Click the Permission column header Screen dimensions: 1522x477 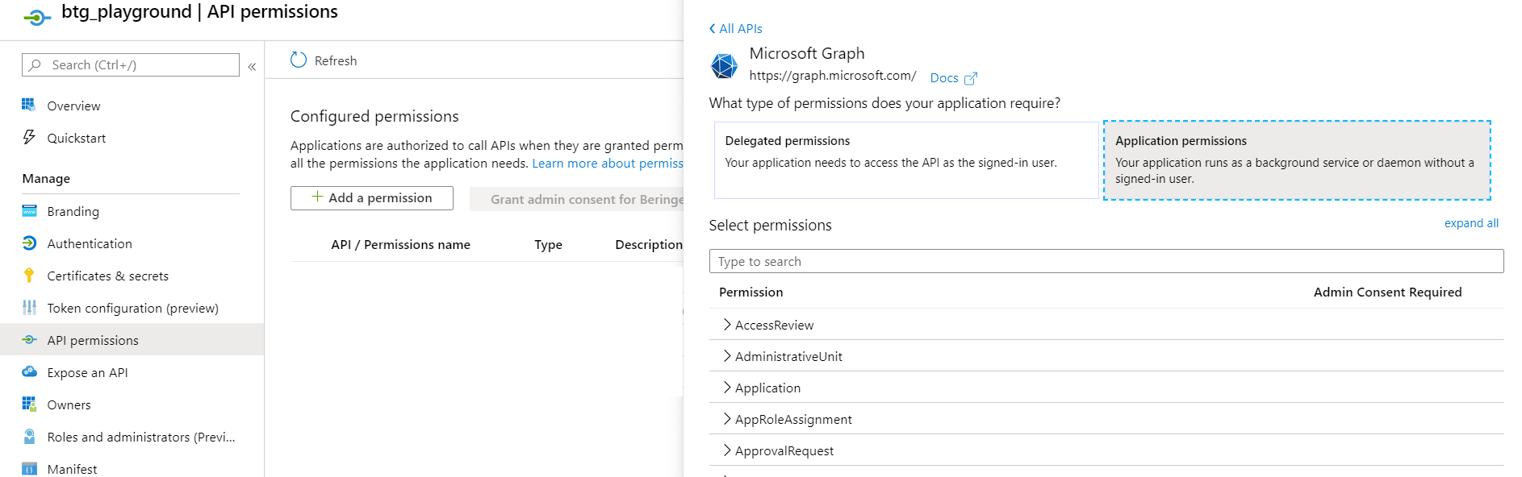pyautogui.click(x=751, y=292)
